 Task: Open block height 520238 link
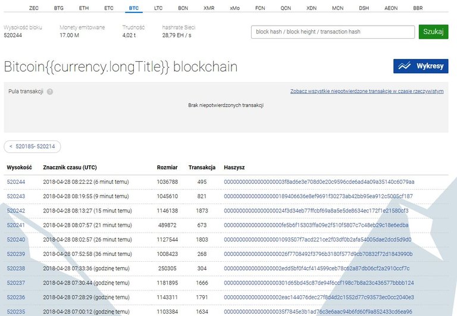click(x=16, y=268)
